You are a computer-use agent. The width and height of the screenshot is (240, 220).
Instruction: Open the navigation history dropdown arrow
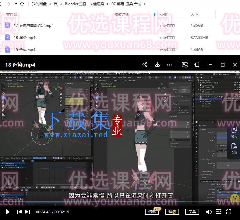tap(16, 4)
